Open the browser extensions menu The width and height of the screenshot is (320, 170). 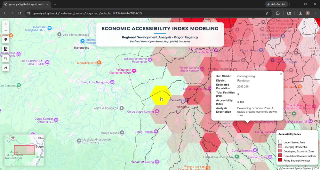[278, 13]
